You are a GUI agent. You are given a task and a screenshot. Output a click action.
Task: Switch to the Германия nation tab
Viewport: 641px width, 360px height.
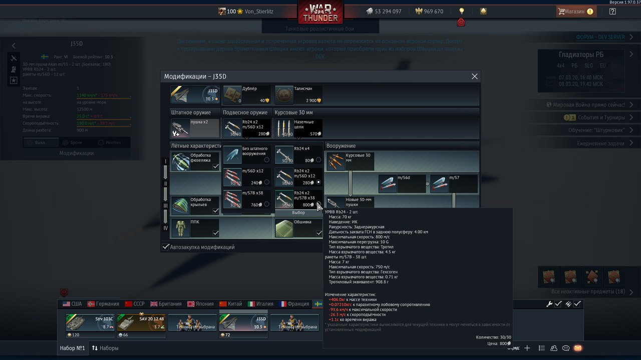103,303
